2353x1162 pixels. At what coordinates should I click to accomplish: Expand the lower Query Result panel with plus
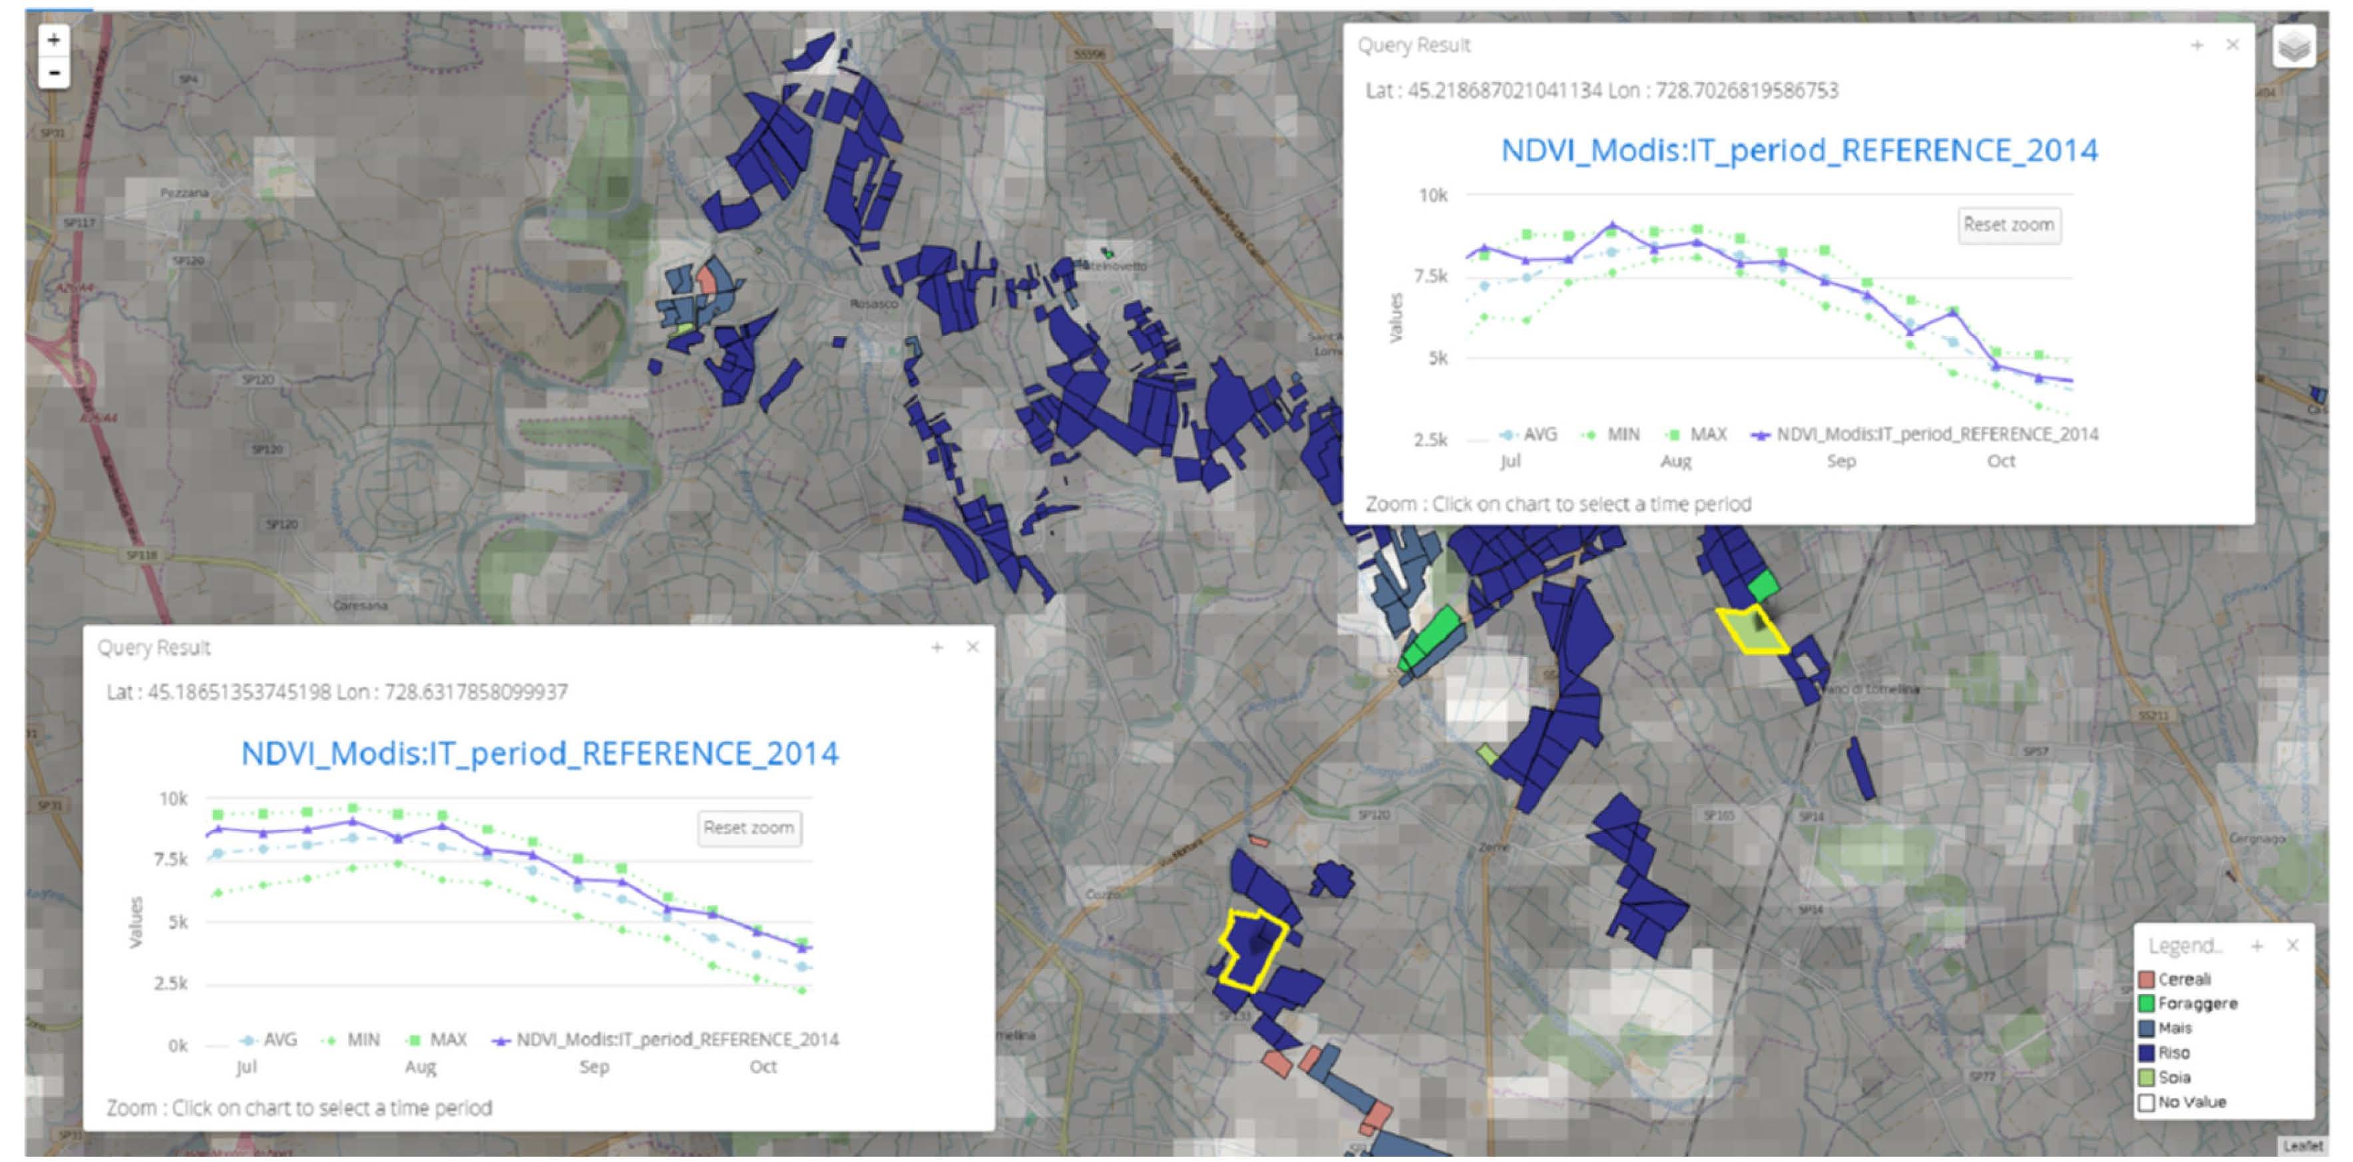point(937,647)
